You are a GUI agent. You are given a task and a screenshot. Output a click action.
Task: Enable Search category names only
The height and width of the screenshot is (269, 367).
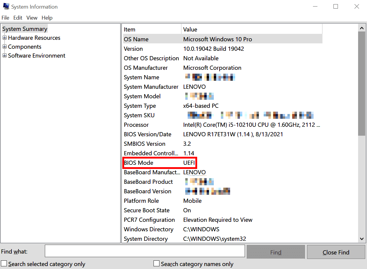156,263
